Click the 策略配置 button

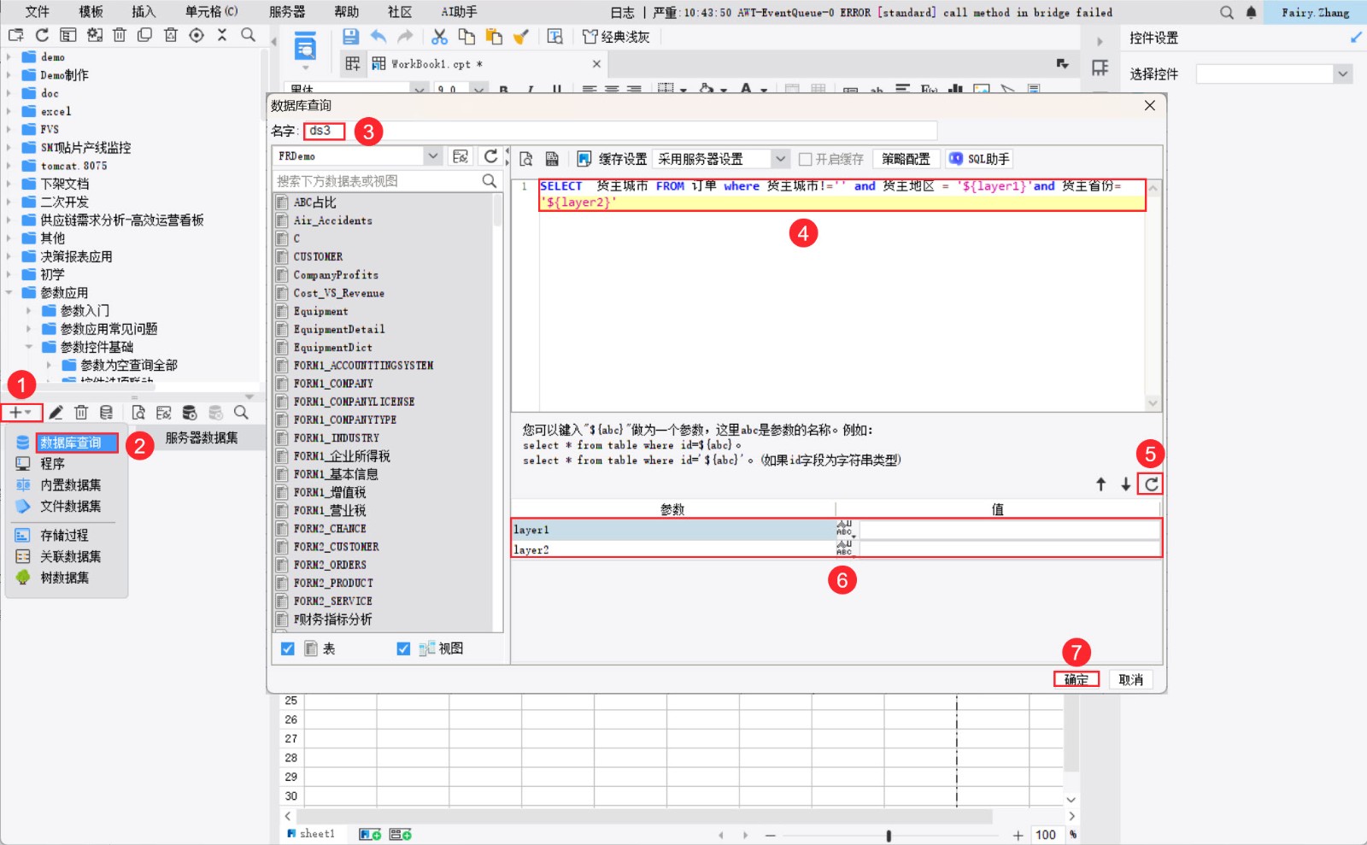(906, 159)
